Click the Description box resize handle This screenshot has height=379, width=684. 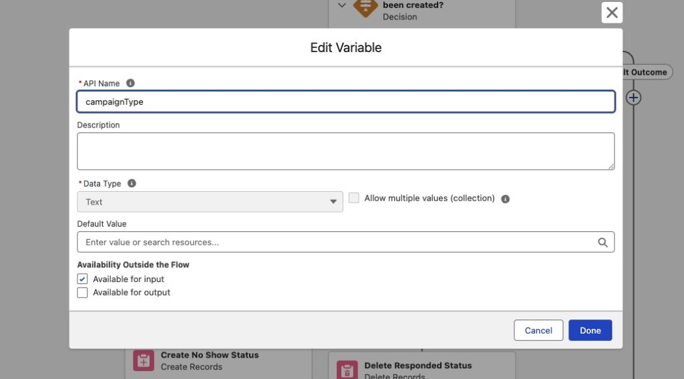point(611,166)
